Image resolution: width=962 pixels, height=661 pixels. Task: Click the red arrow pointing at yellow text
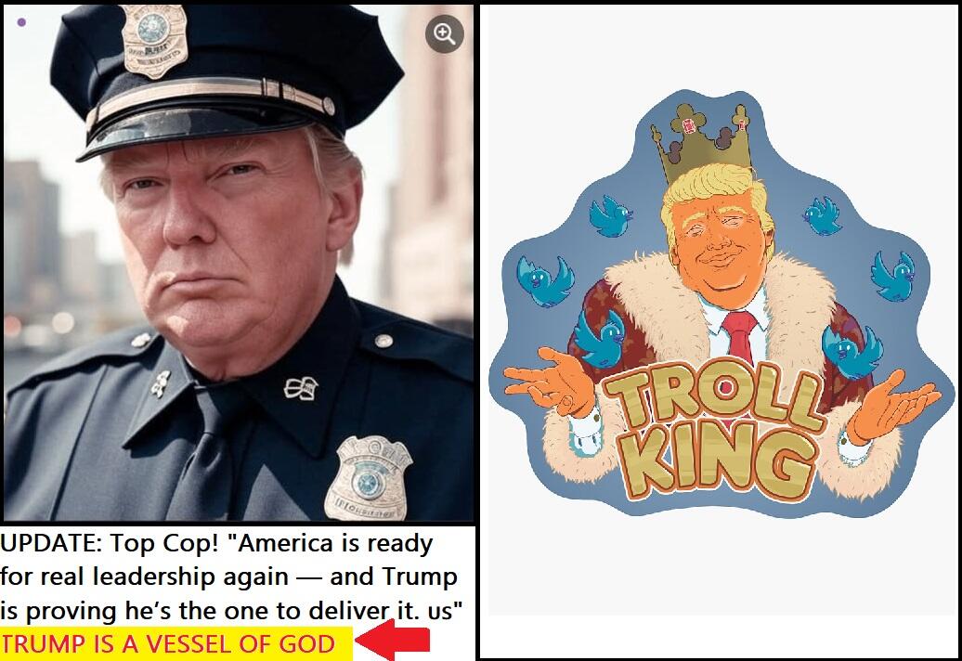[x=393, y=641]
